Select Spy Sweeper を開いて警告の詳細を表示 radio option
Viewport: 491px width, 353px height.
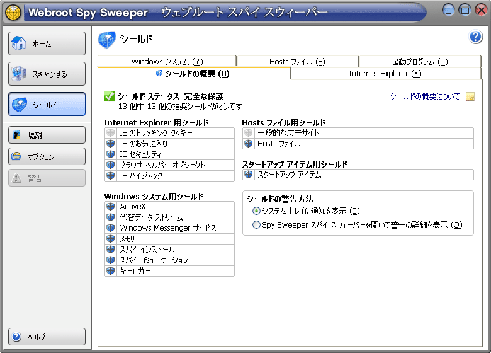tap(256, 225)
